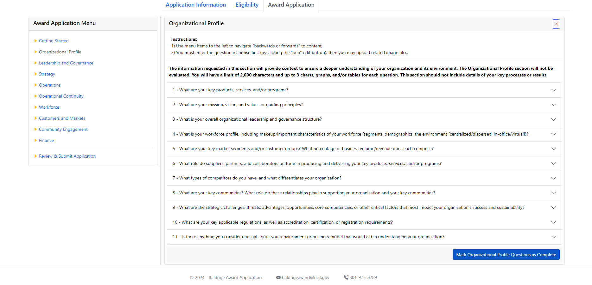Switch to the Eligibility tab
The height and width of the screenshot is (285, 592).
[x=247, y=5]
